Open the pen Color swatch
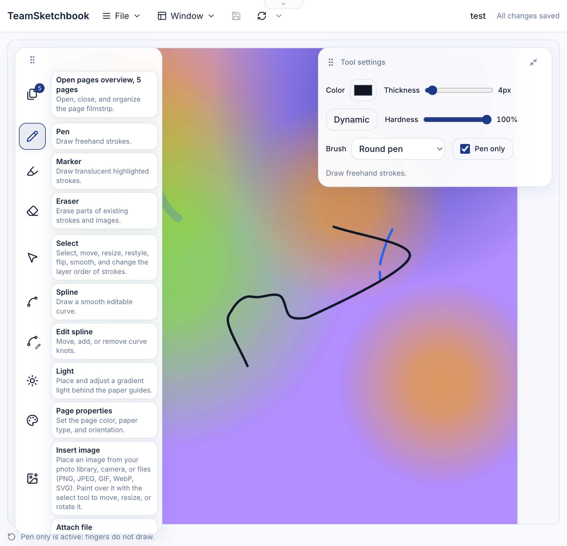The width and height of the screenshot is (567, 546). point(363,90)
